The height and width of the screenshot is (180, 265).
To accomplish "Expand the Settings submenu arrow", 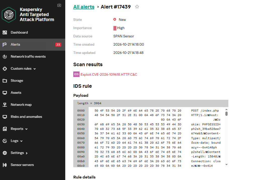I will 27,153.
